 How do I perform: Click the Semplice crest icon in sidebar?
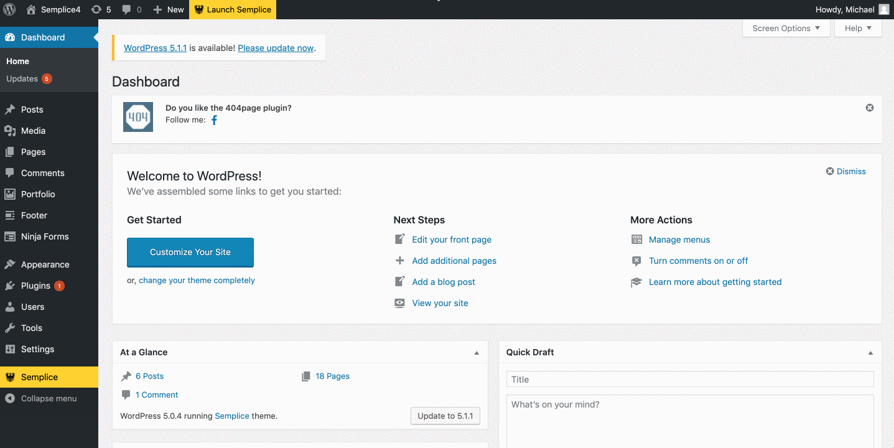click(x=10, y=377)
